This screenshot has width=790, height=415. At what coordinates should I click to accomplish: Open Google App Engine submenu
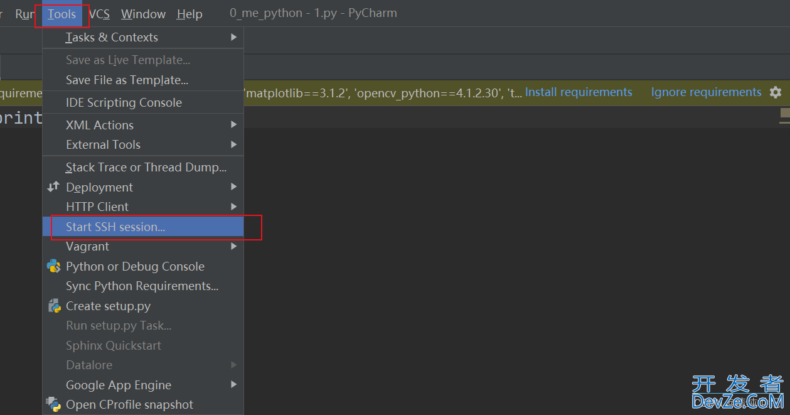143,385
